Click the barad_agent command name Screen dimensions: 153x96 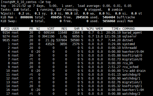point(132,33)
